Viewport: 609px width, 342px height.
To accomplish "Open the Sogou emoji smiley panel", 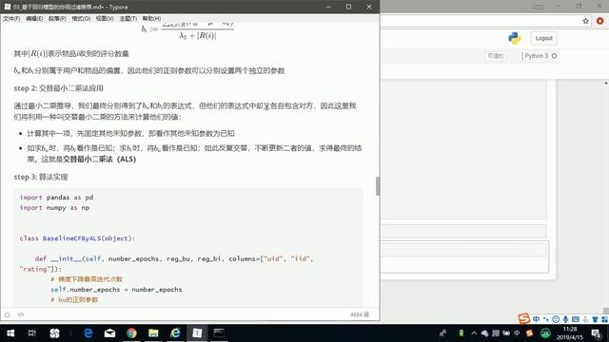I will 556,319.
